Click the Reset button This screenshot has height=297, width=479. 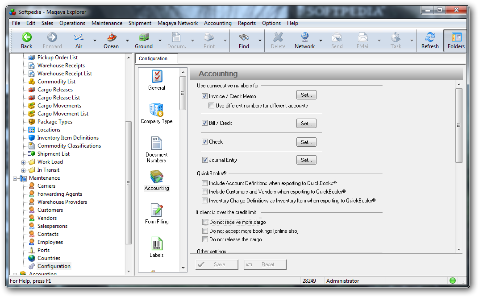(x=265, y=264)
